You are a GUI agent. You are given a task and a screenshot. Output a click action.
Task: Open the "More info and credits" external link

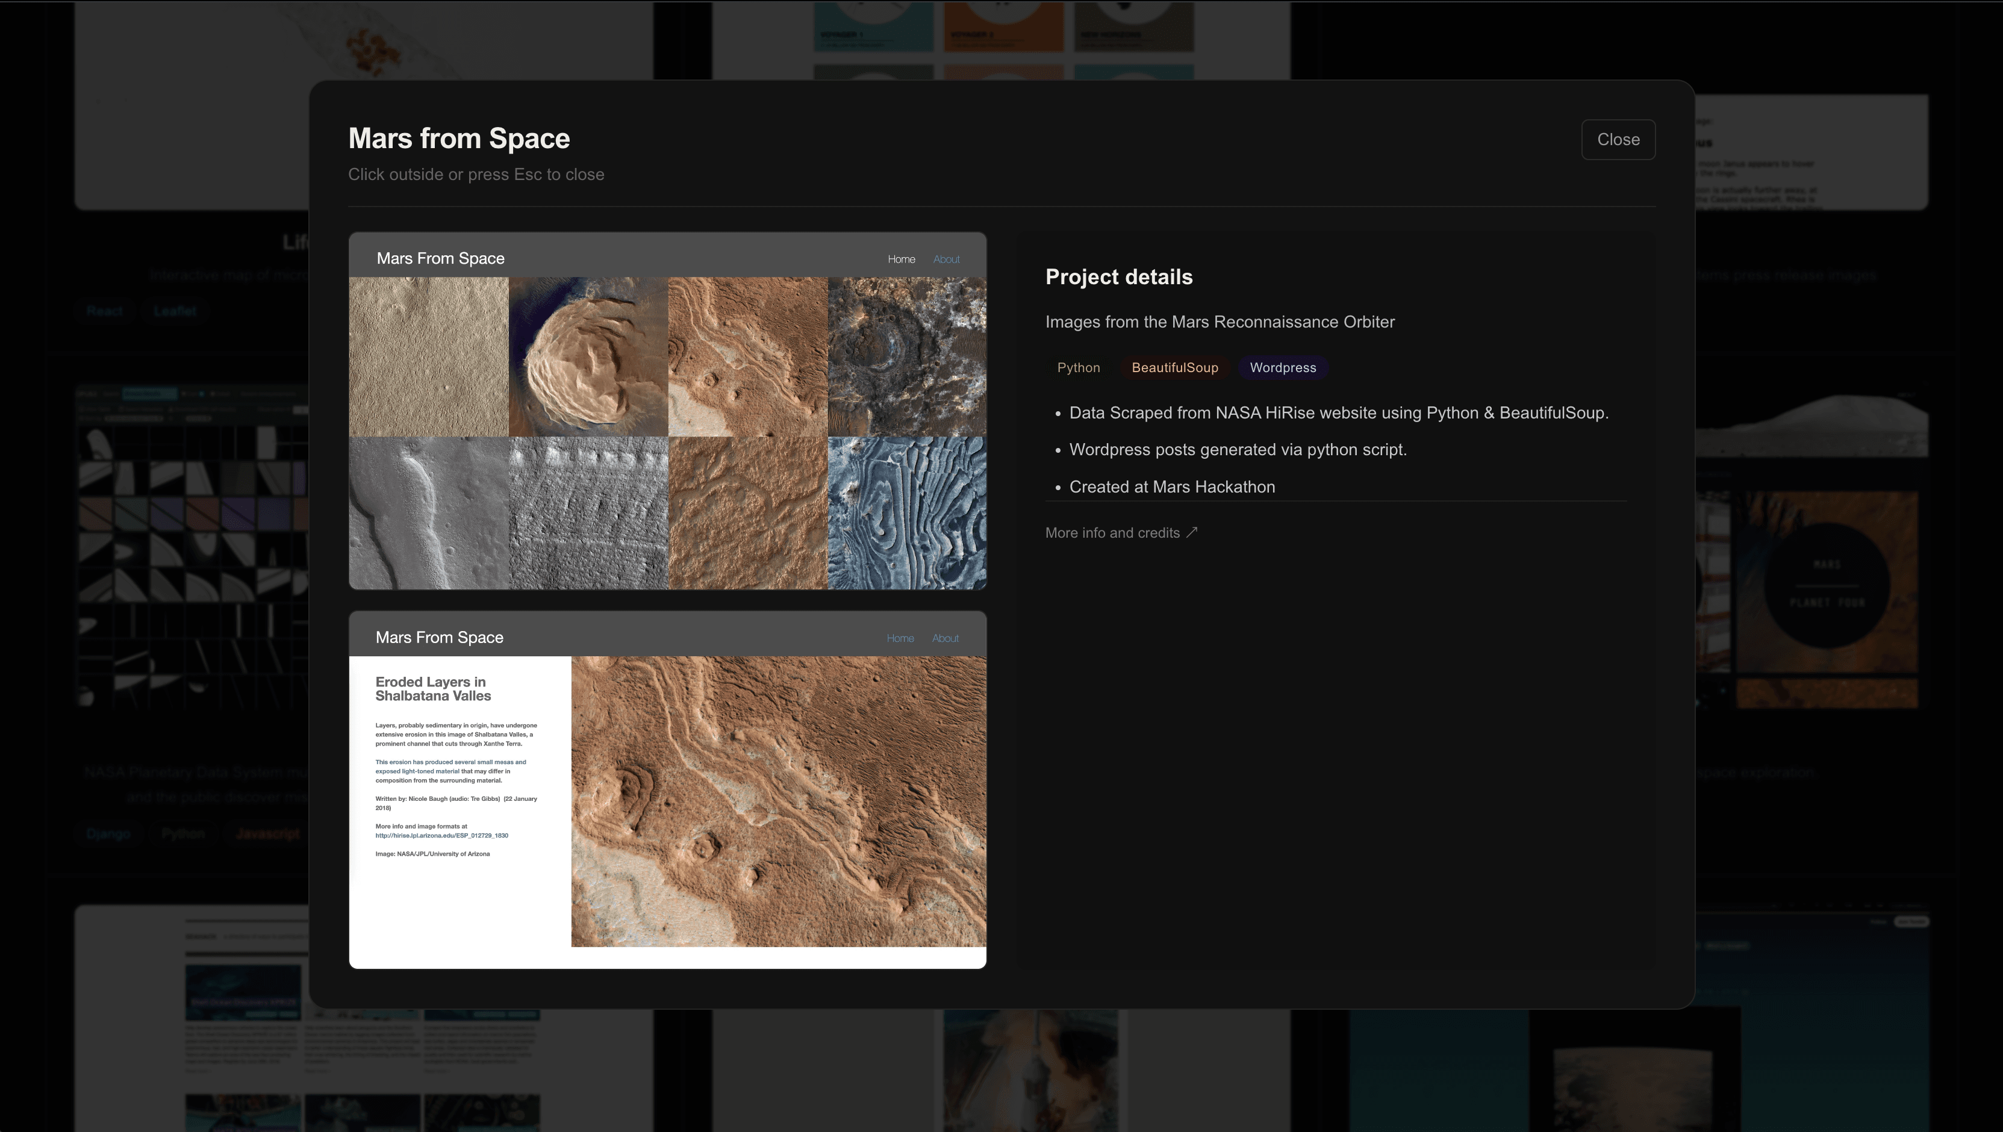pyautogui.click(x=1112, y=532)
